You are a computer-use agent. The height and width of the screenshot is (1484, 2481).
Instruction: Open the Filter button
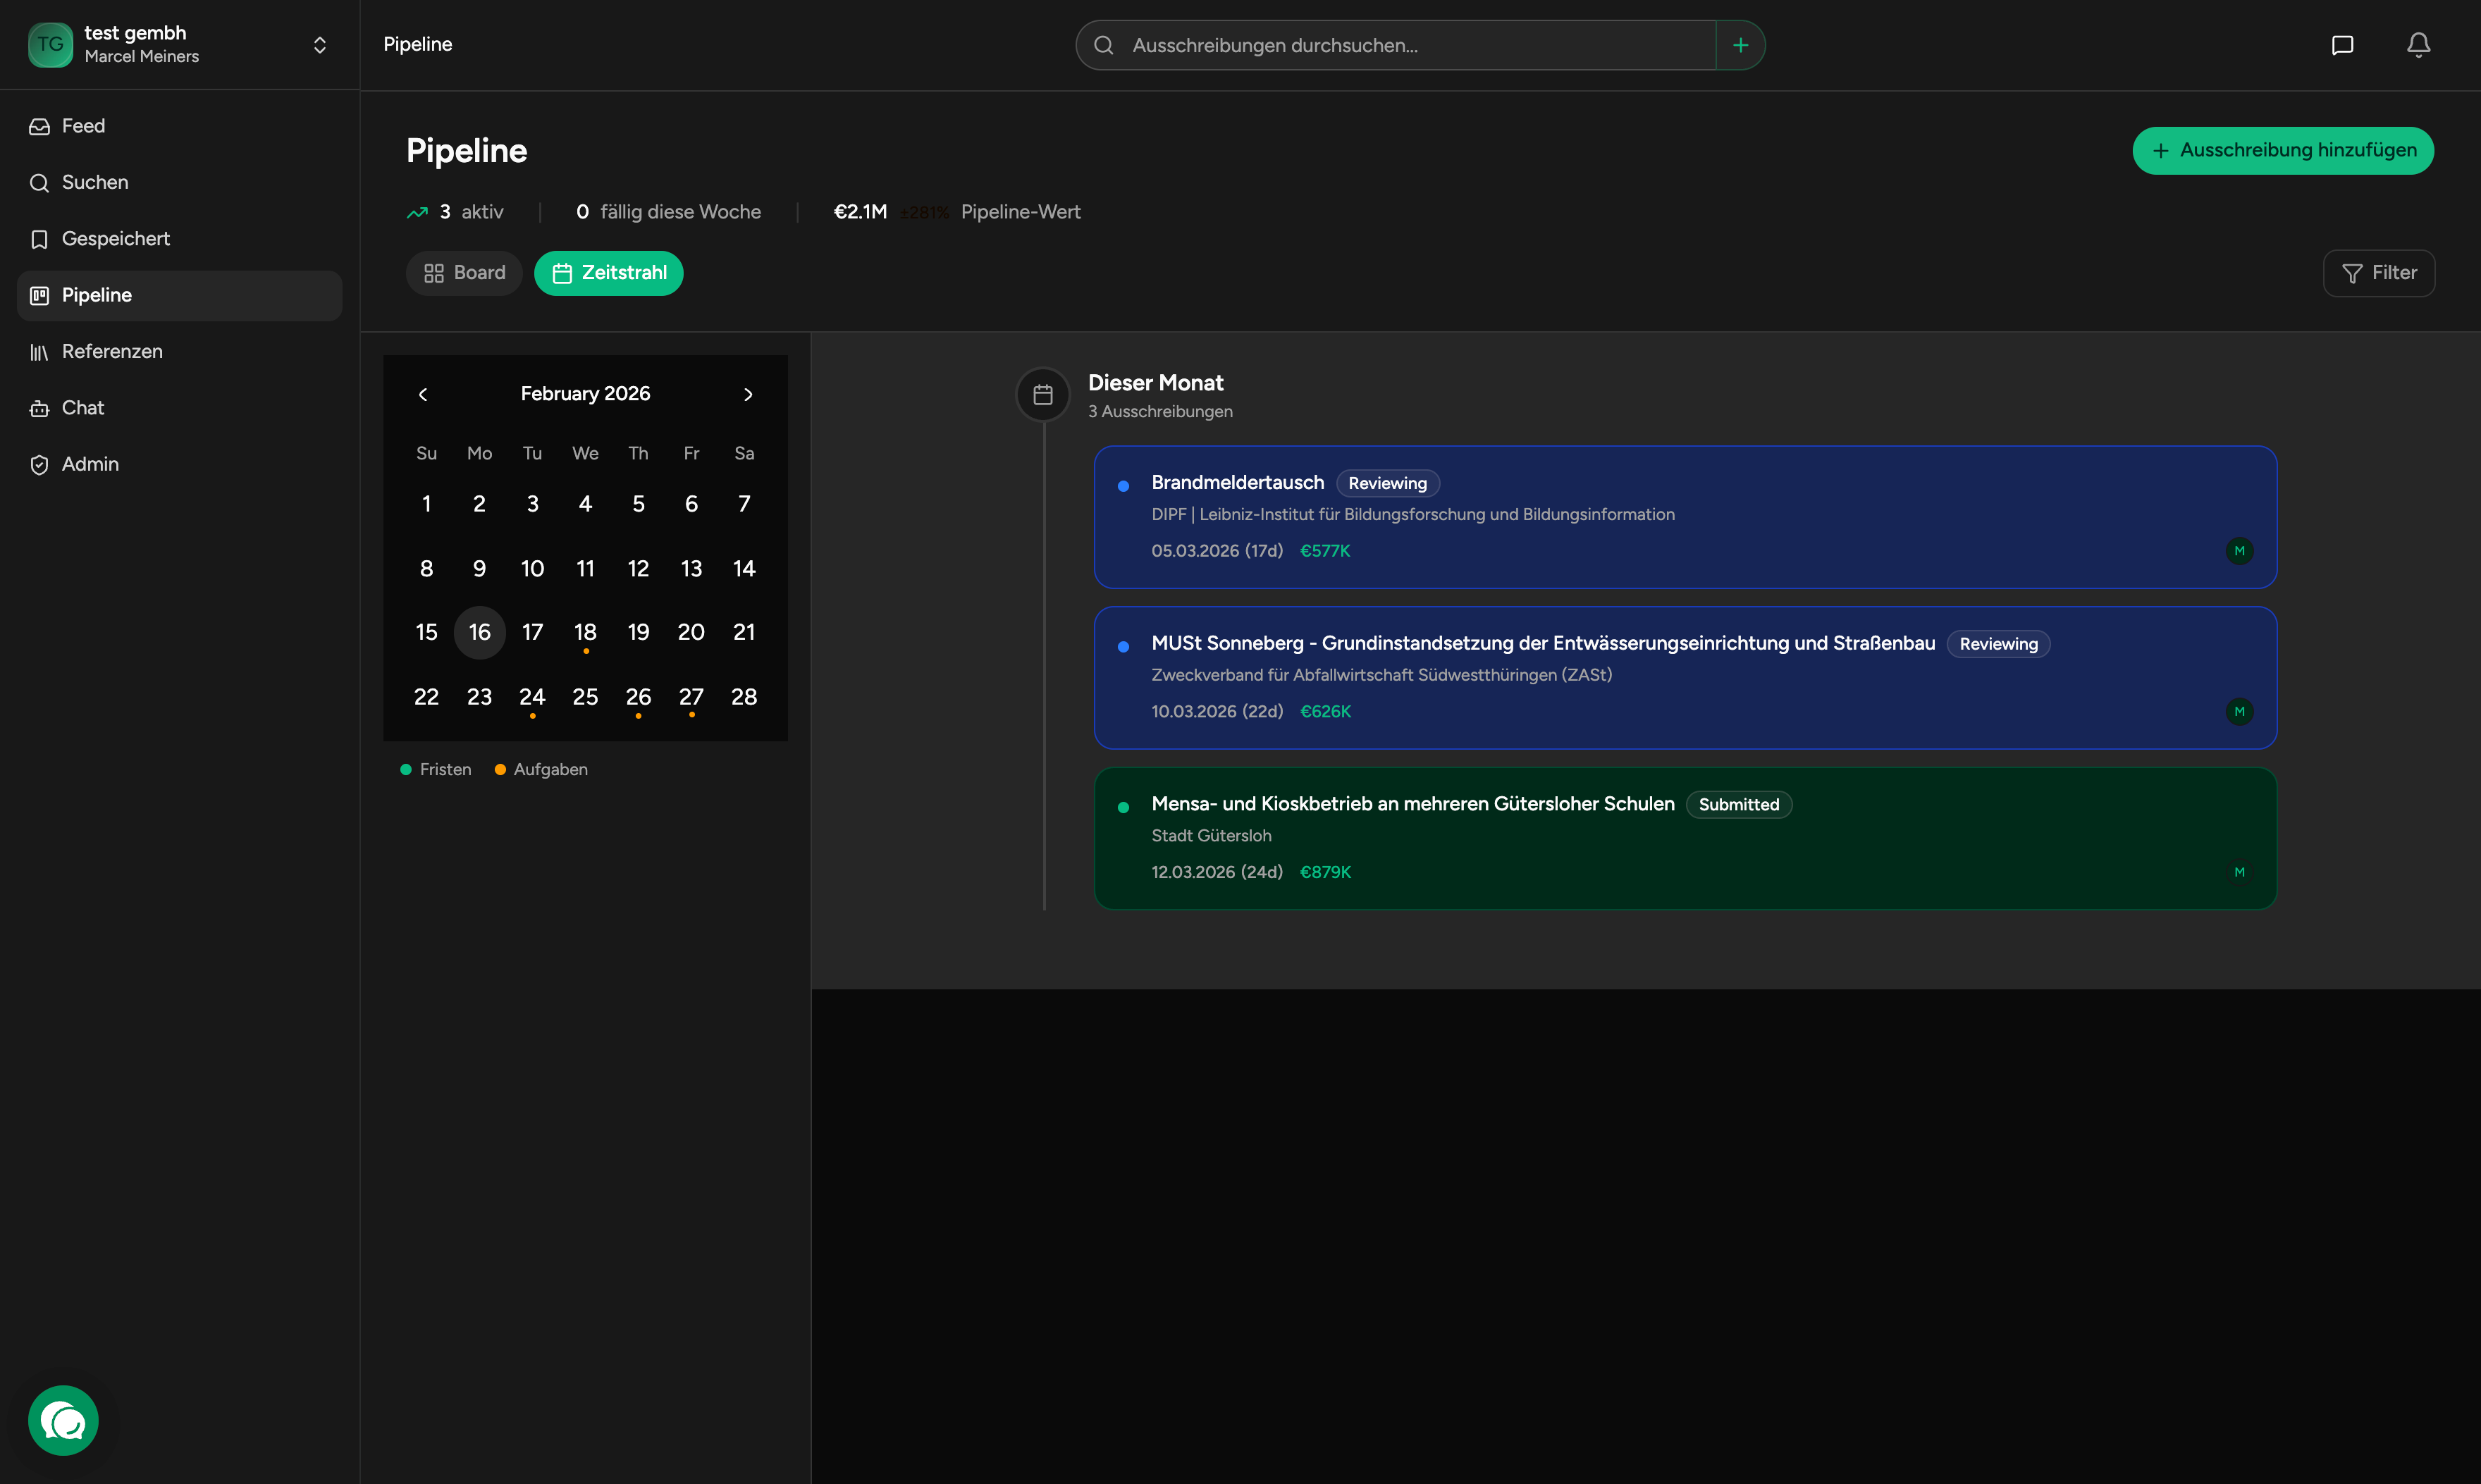point(2378,273)
